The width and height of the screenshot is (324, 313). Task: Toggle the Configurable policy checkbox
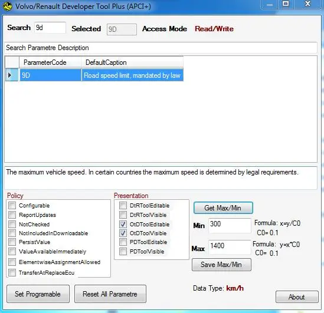pos(12,205)
